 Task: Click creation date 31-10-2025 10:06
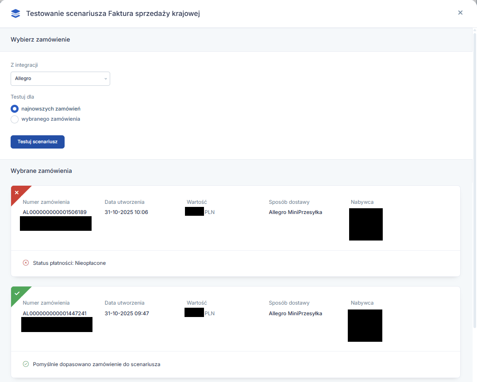coord(126,212)
